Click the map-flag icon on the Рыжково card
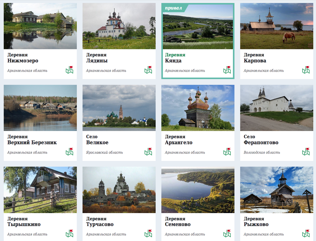 pyautogui.click(x=306, y=234)
